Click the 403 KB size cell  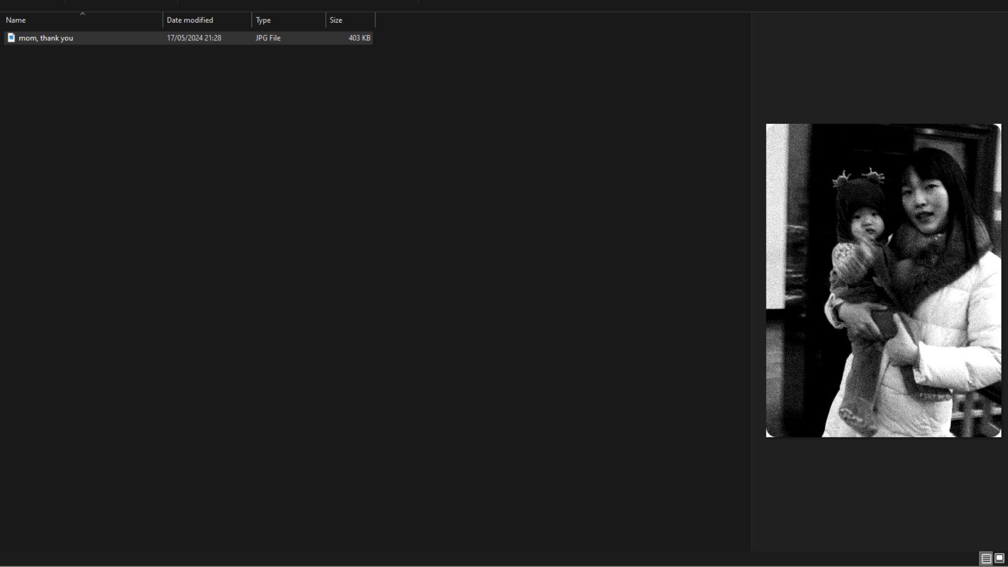point(359,38)
